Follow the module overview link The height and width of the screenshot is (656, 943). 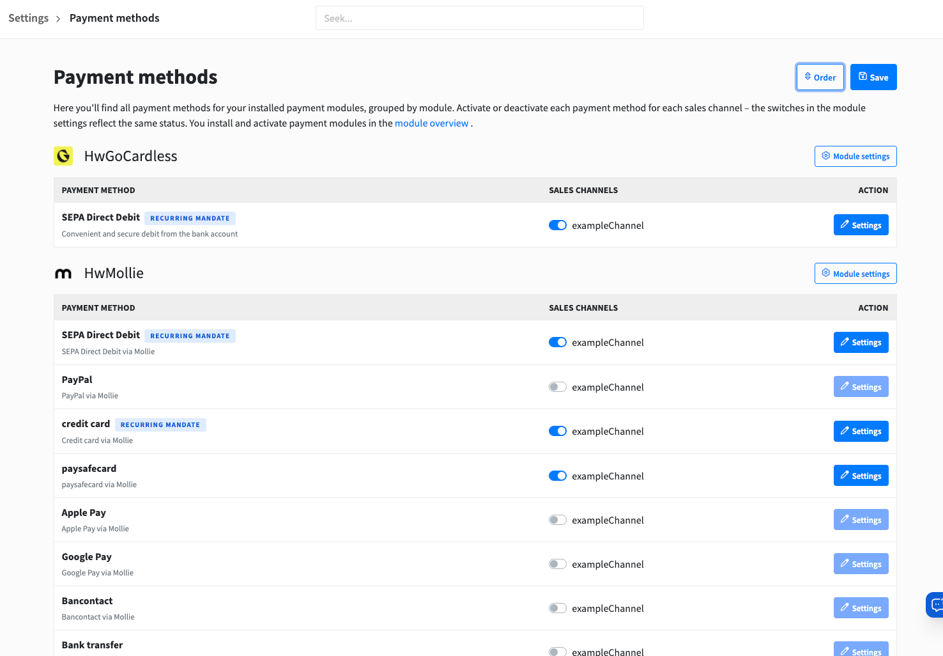tap(431, 123)
